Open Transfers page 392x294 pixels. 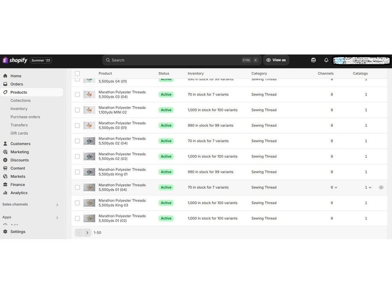coord(19,125)
